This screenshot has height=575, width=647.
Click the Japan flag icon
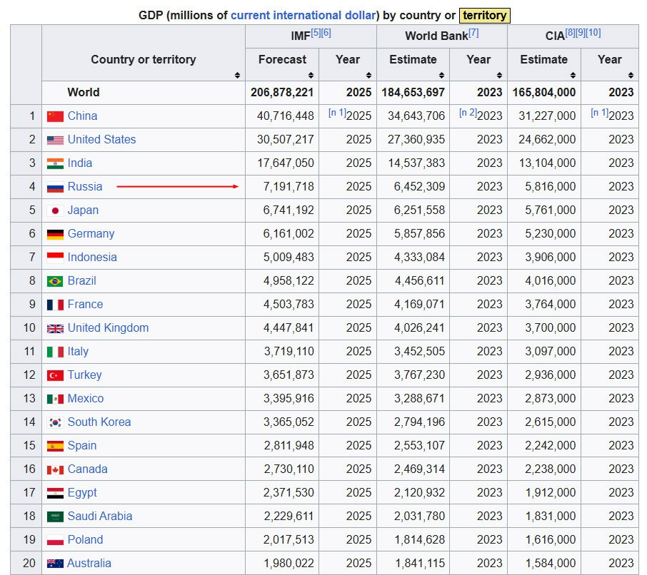[55, 210]
